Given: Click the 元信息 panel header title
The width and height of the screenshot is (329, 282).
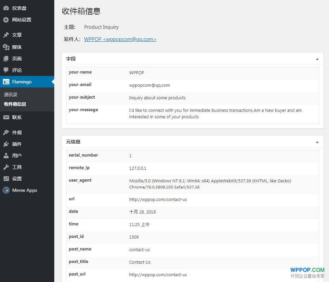Looking at the screenshot, I should coord(73,142).
